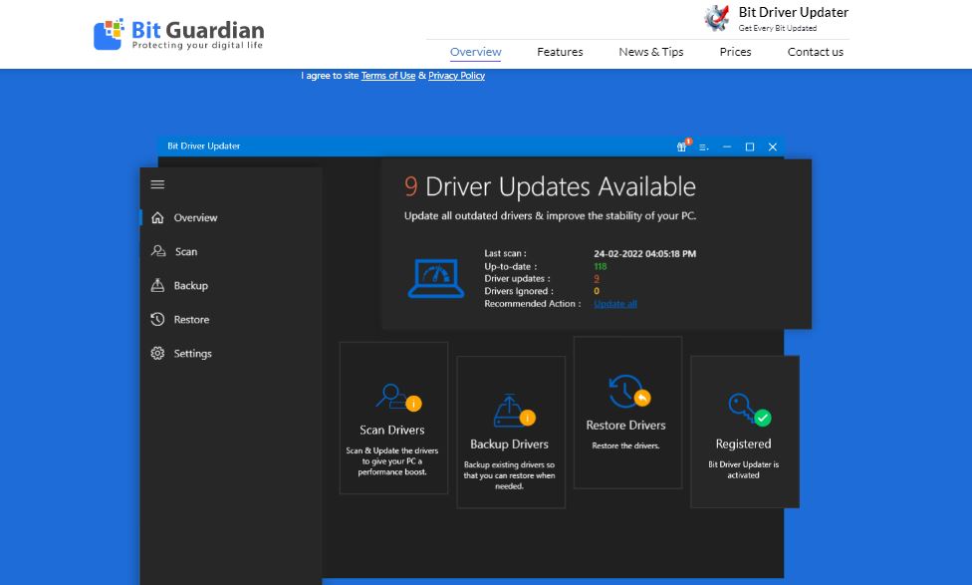The height and width of the screenshot is (585, 972).
Task: Close the Bit Driver Updater window
Action: (x=773, y=147)
